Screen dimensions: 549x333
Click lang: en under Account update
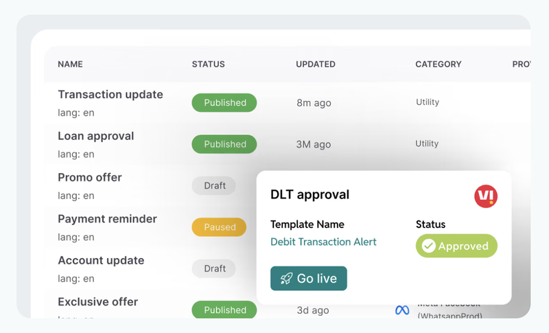[x=76, y=279]
